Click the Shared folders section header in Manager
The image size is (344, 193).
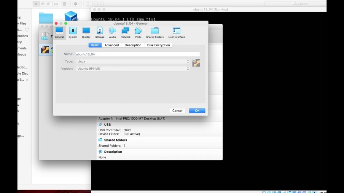(x=116, y=140)
